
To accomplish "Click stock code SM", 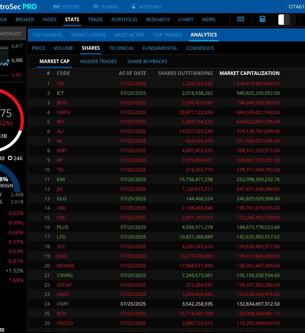I will point(60,83).
